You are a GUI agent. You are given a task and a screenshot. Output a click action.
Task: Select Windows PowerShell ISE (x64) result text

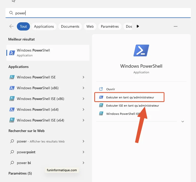(x=40, y=120)
